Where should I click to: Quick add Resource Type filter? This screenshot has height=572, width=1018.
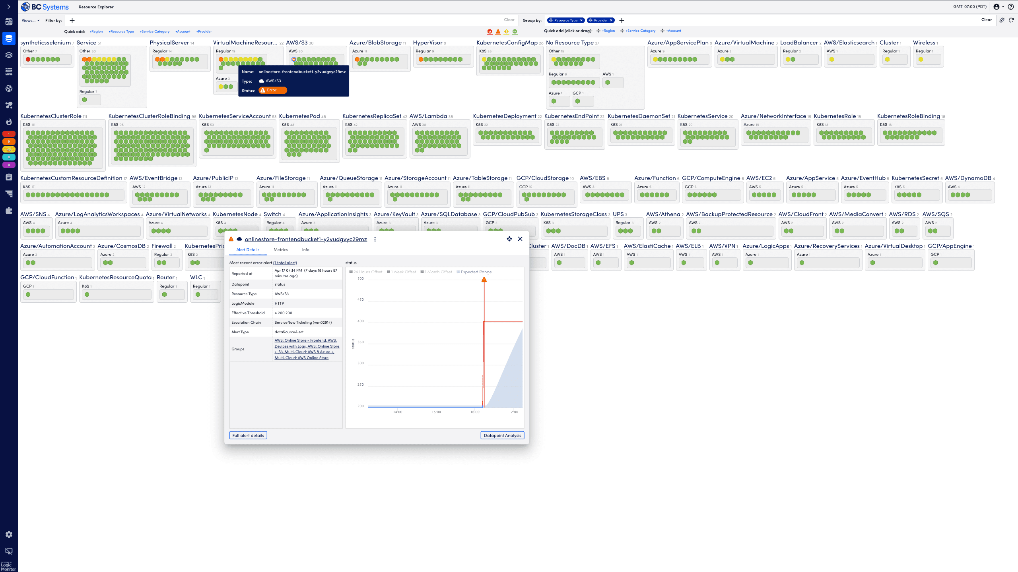(x=121, y=31)
